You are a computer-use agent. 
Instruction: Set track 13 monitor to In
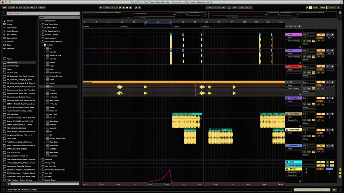tap(305, 41)
